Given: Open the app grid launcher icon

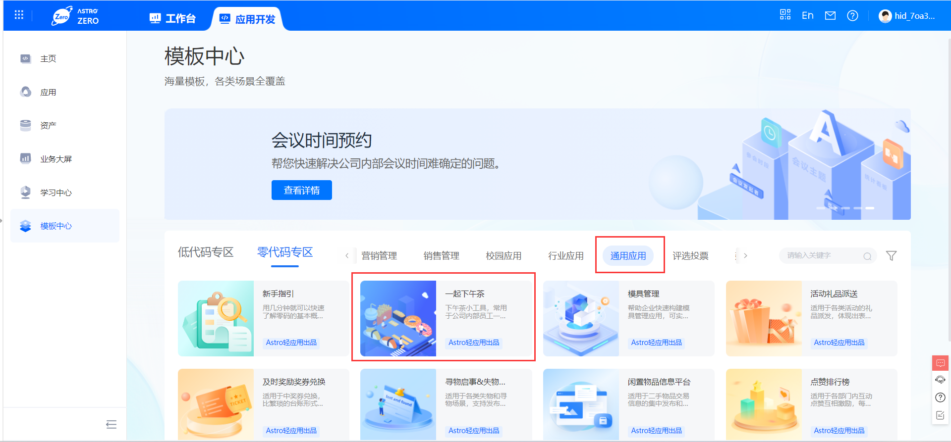Looking at the screenshot, I should click(x=19, y=15).
